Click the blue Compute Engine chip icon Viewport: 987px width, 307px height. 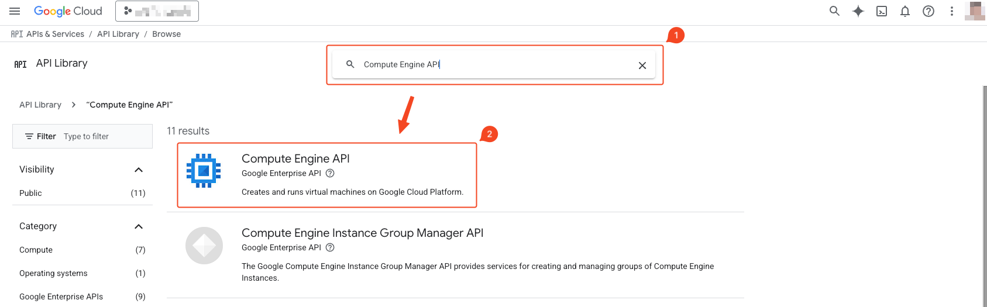204,171
